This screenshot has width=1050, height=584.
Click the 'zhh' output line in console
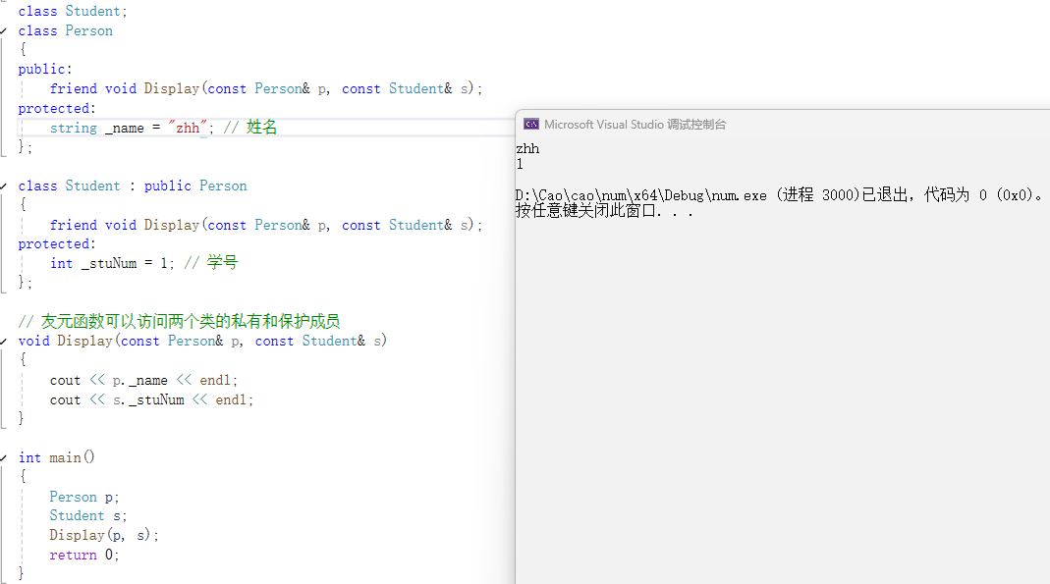click(x=527, y=148)
